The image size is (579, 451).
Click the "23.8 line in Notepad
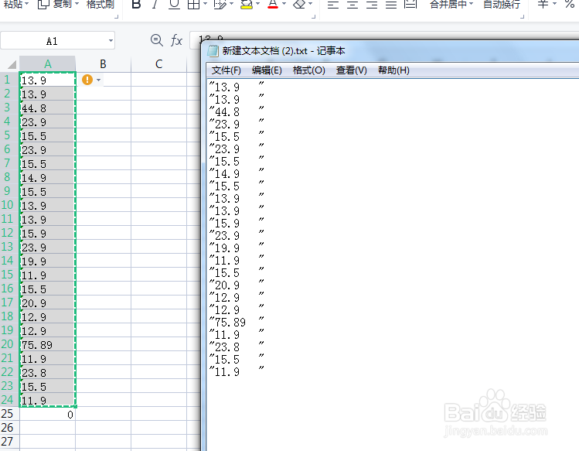237,347
